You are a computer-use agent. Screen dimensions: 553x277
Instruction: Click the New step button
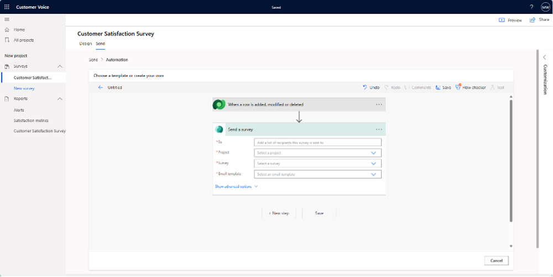coord(279,213)
